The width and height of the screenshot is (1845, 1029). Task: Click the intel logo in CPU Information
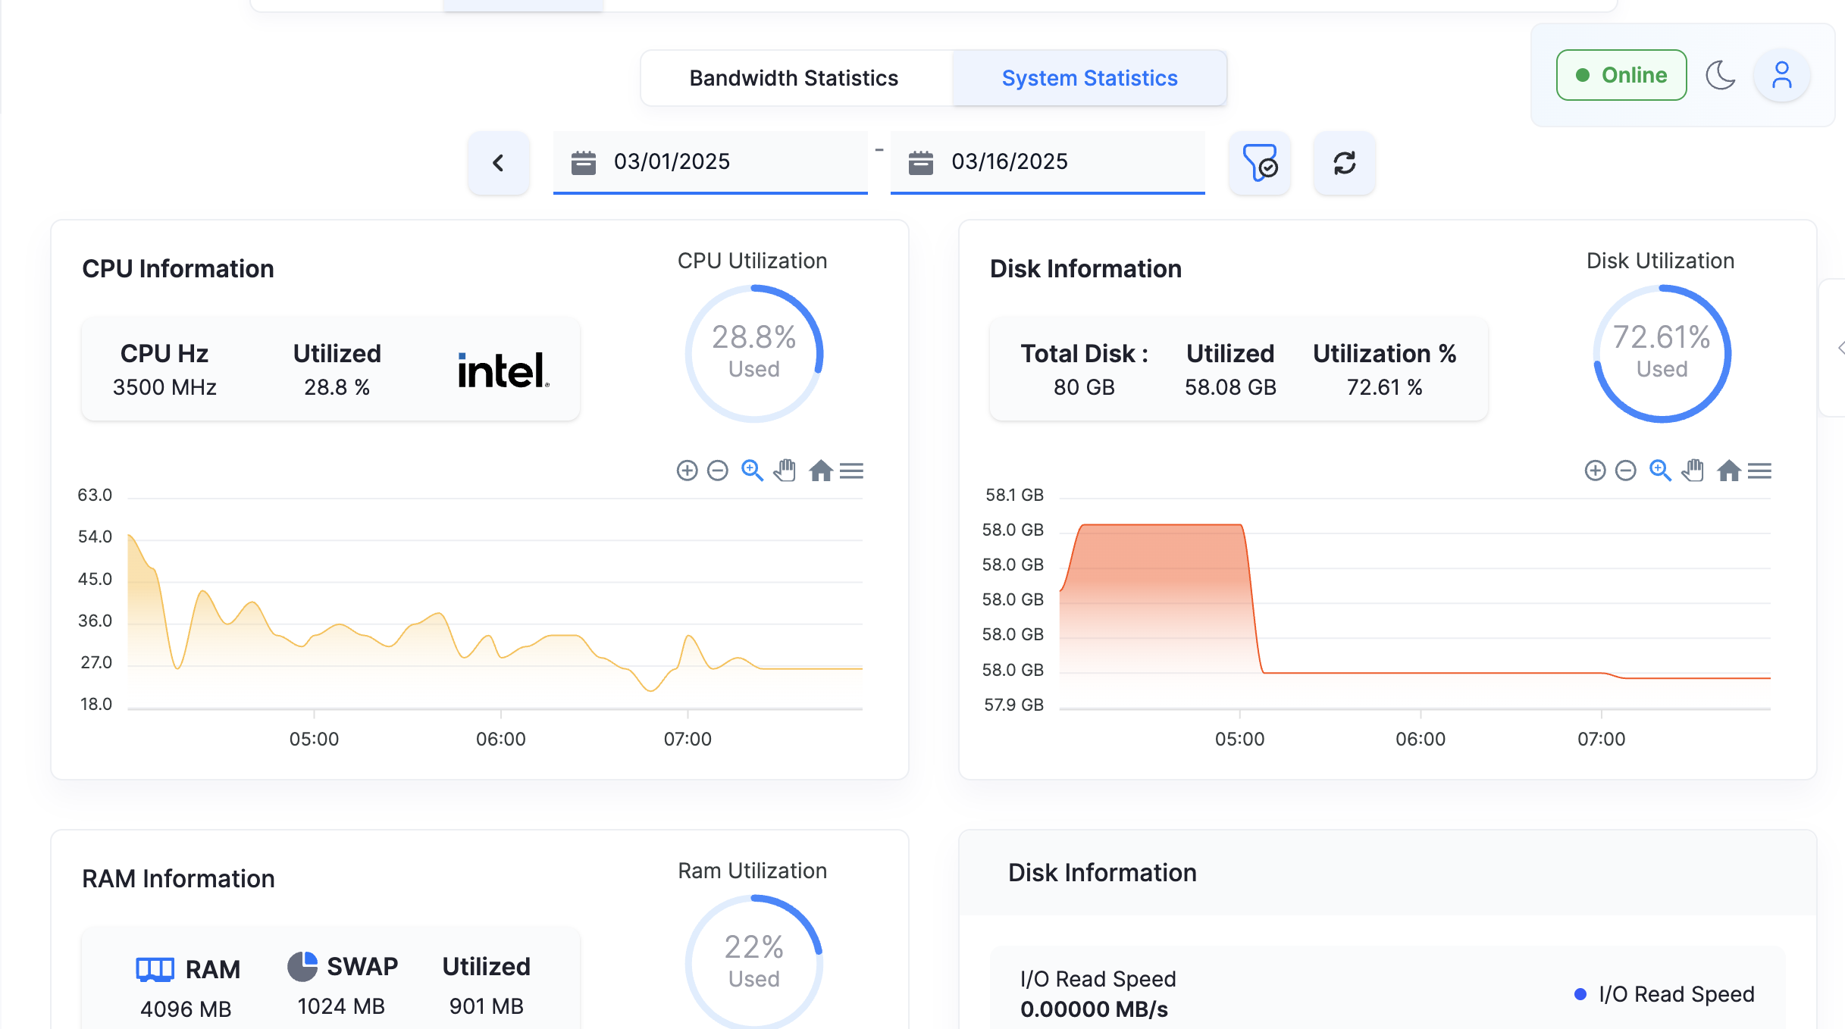click(x=501, y=371)
